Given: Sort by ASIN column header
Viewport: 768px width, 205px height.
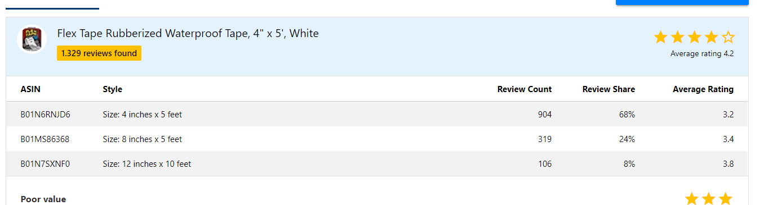Looking at the screenshot, I should [x=30, y=89].
